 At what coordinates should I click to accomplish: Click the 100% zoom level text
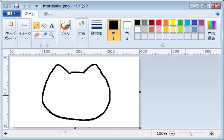coord(162,134)
